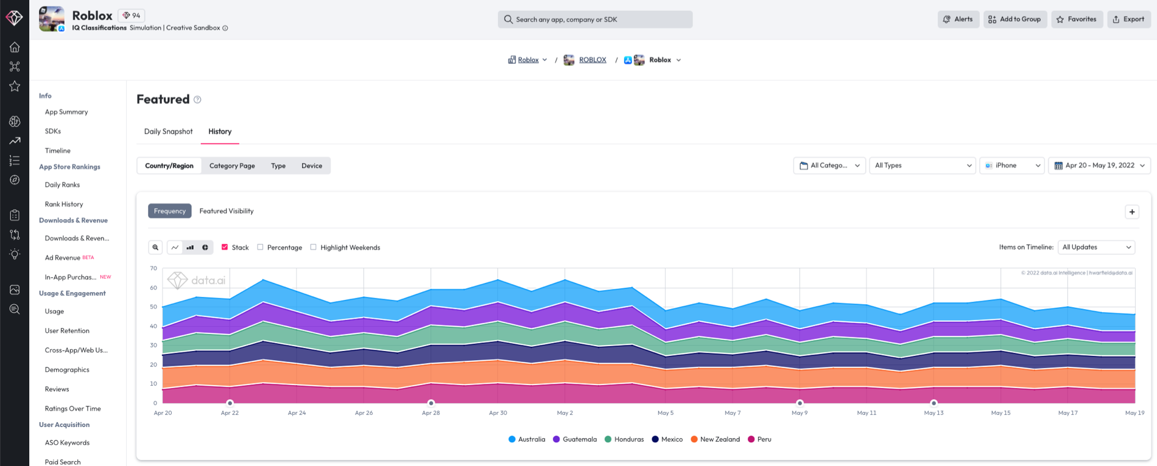Switch to bar chart view icon
This screenshot has height=466, width=1157.
(190, 248)
